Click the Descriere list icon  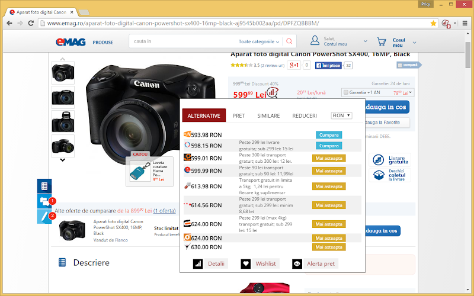click(x=62, y=262)
